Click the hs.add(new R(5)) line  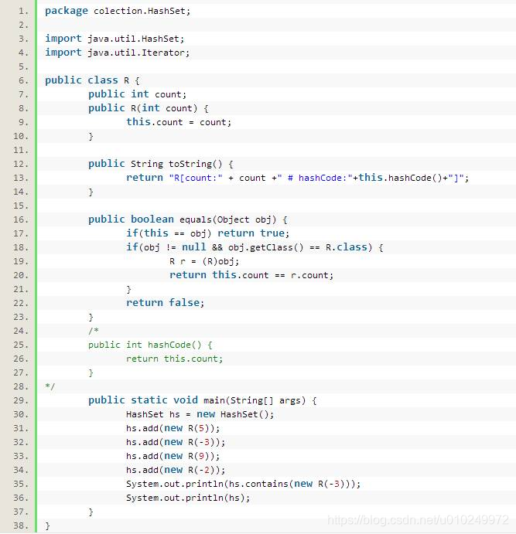[173, 428]
